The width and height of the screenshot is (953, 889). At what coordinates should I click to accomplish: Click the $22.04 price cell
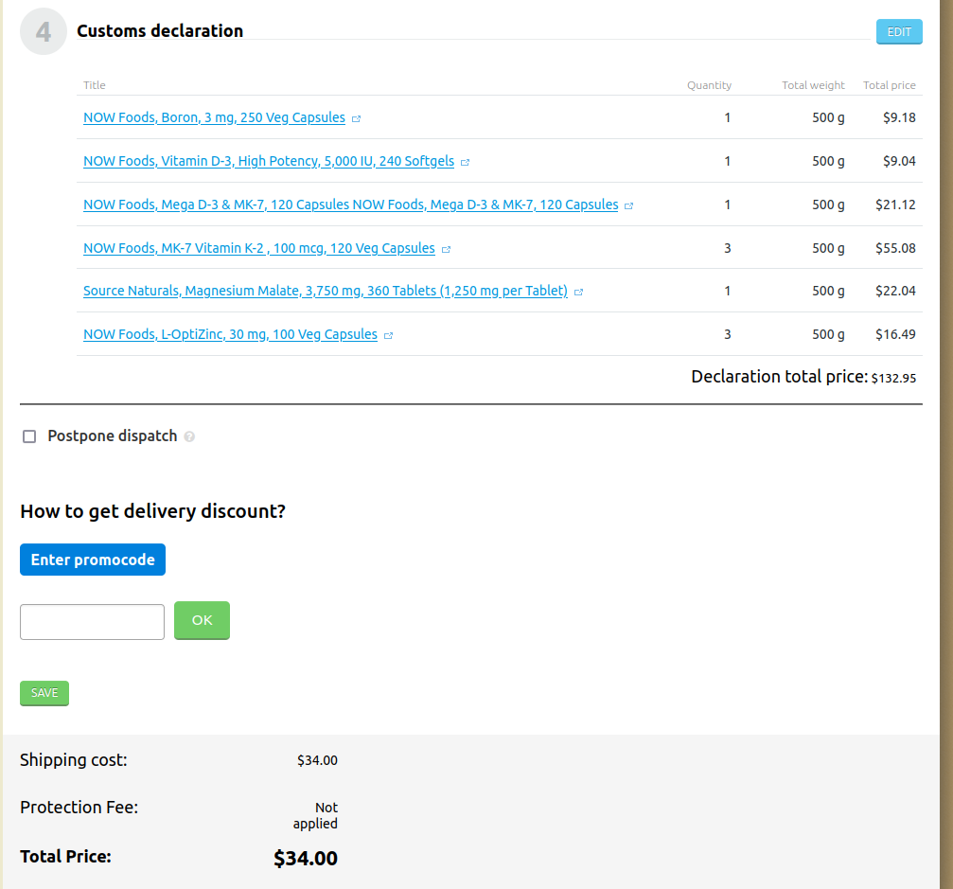point(895,291)
